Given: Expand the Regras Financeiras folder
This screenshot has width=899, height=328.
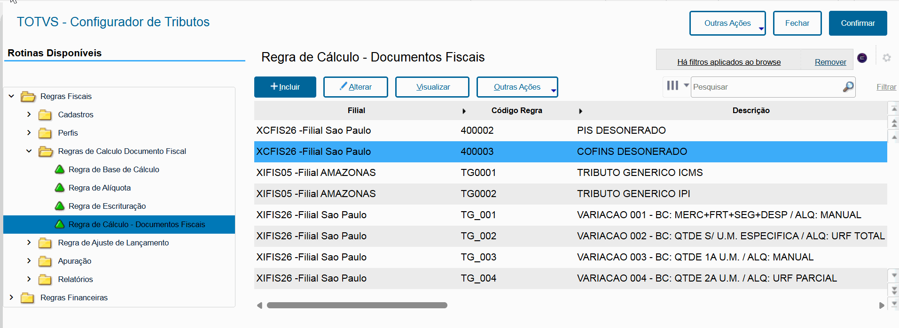Looking at the screenshot, I should 11,297.
